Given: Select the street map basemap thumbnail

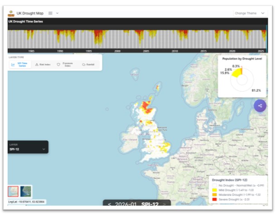Looking at the screenshot, I should tap(14, 191).
